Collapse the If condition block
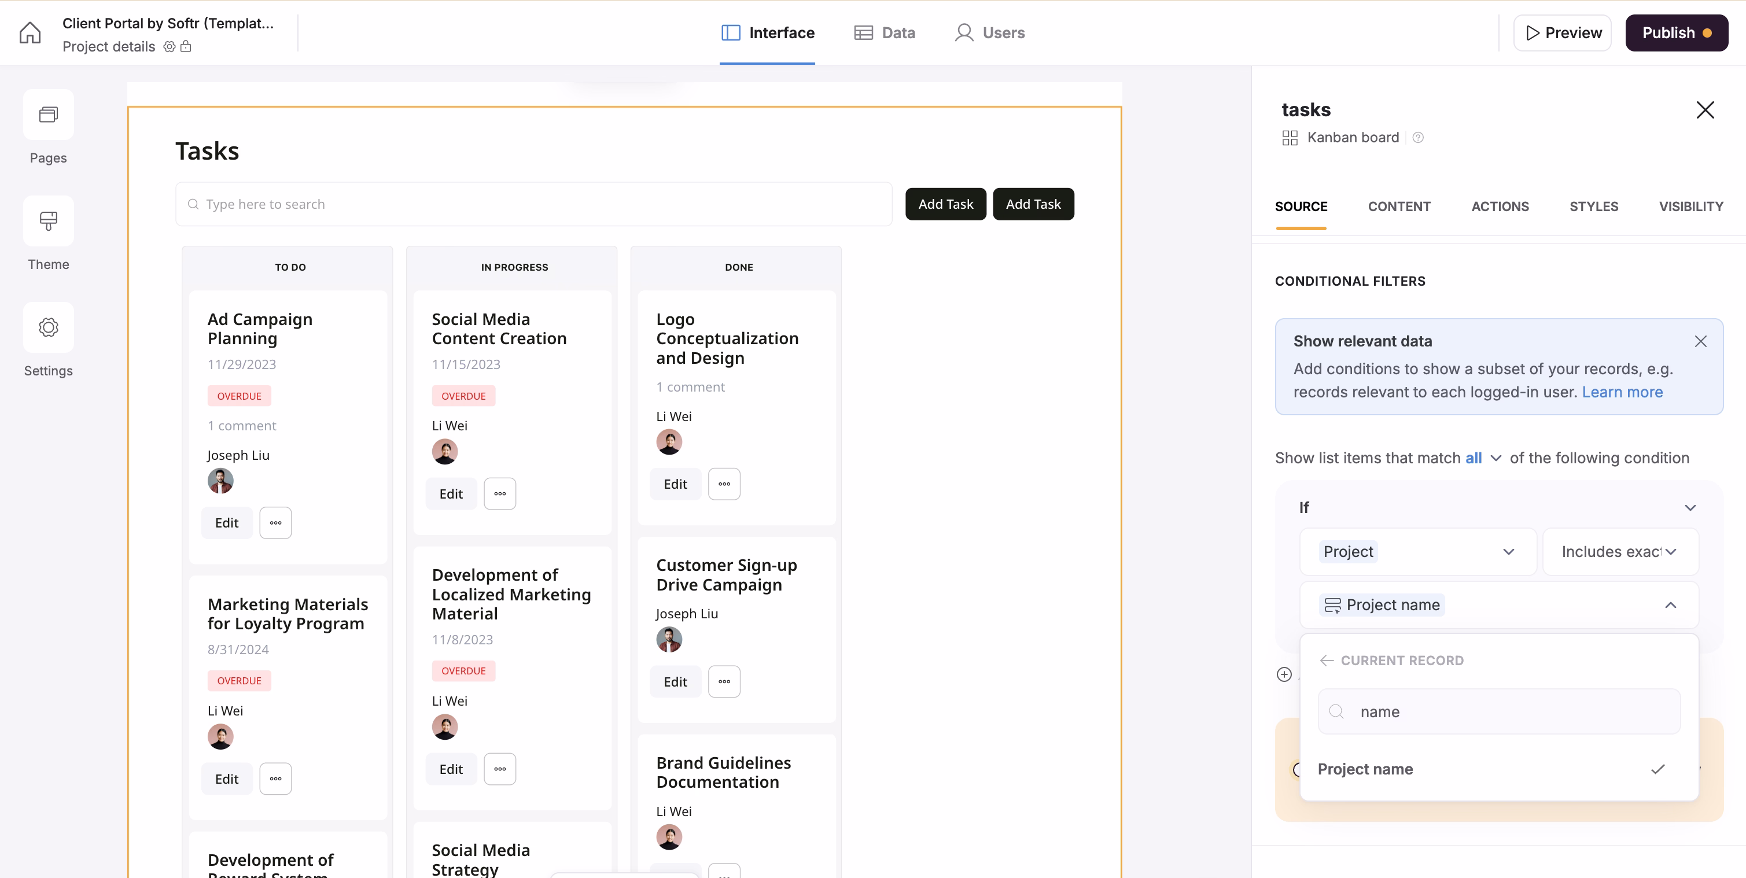 click(1690, 507)
